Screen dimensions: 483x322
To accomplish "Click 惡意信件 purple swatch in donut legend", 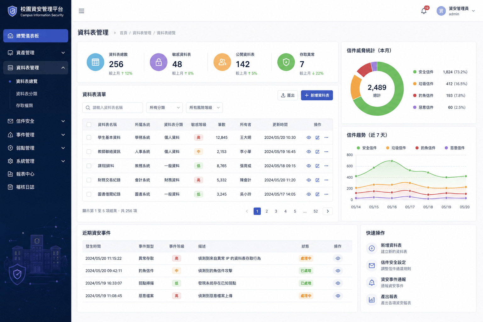I will coord(415,107).
